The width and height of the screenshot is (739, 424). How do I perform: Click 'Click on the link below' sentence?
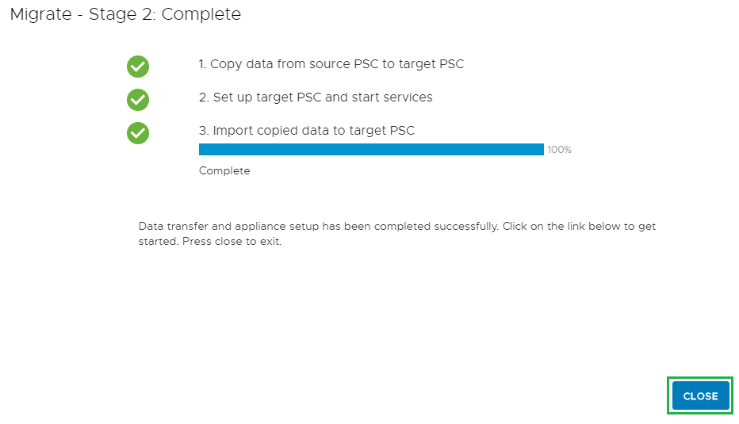[568, 226]
